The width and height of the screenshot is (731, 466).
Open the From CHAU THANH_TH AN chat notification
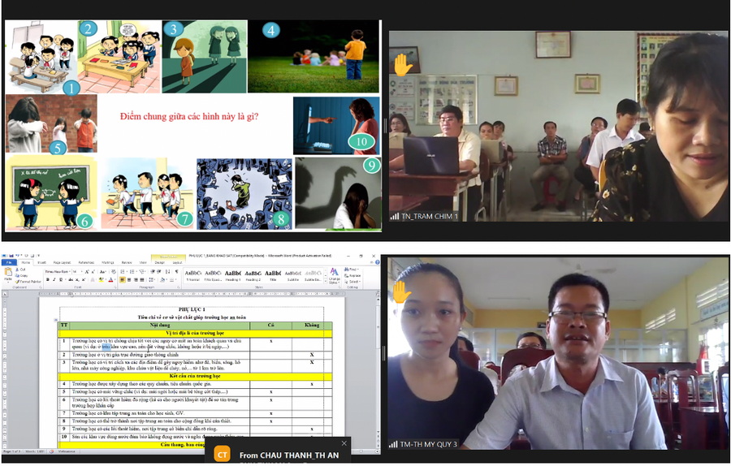[x=288, y=455]
